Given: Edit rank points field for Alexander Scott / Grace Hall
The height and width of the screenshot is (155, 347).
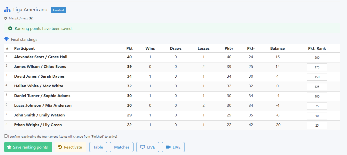Looking at the screenshot, I should click(x=317, y=57).
